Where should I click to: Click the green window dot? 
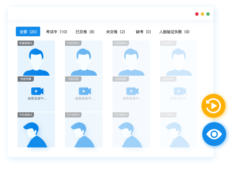coord(208,14)
